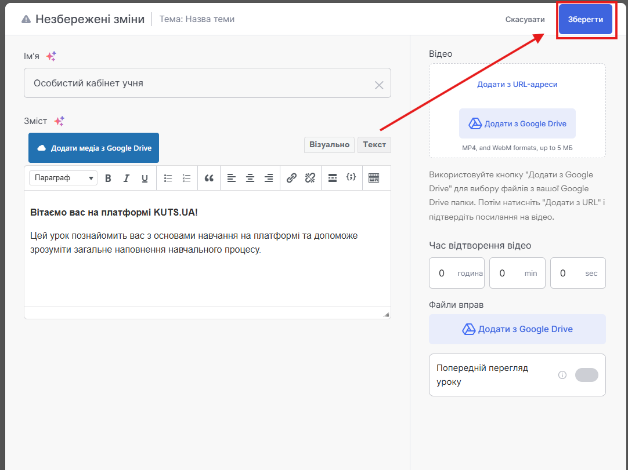Screen dimensions: 628x470
Task: Enable the Попередній перегляд уроку toggle
Action: tap(586, 375)
